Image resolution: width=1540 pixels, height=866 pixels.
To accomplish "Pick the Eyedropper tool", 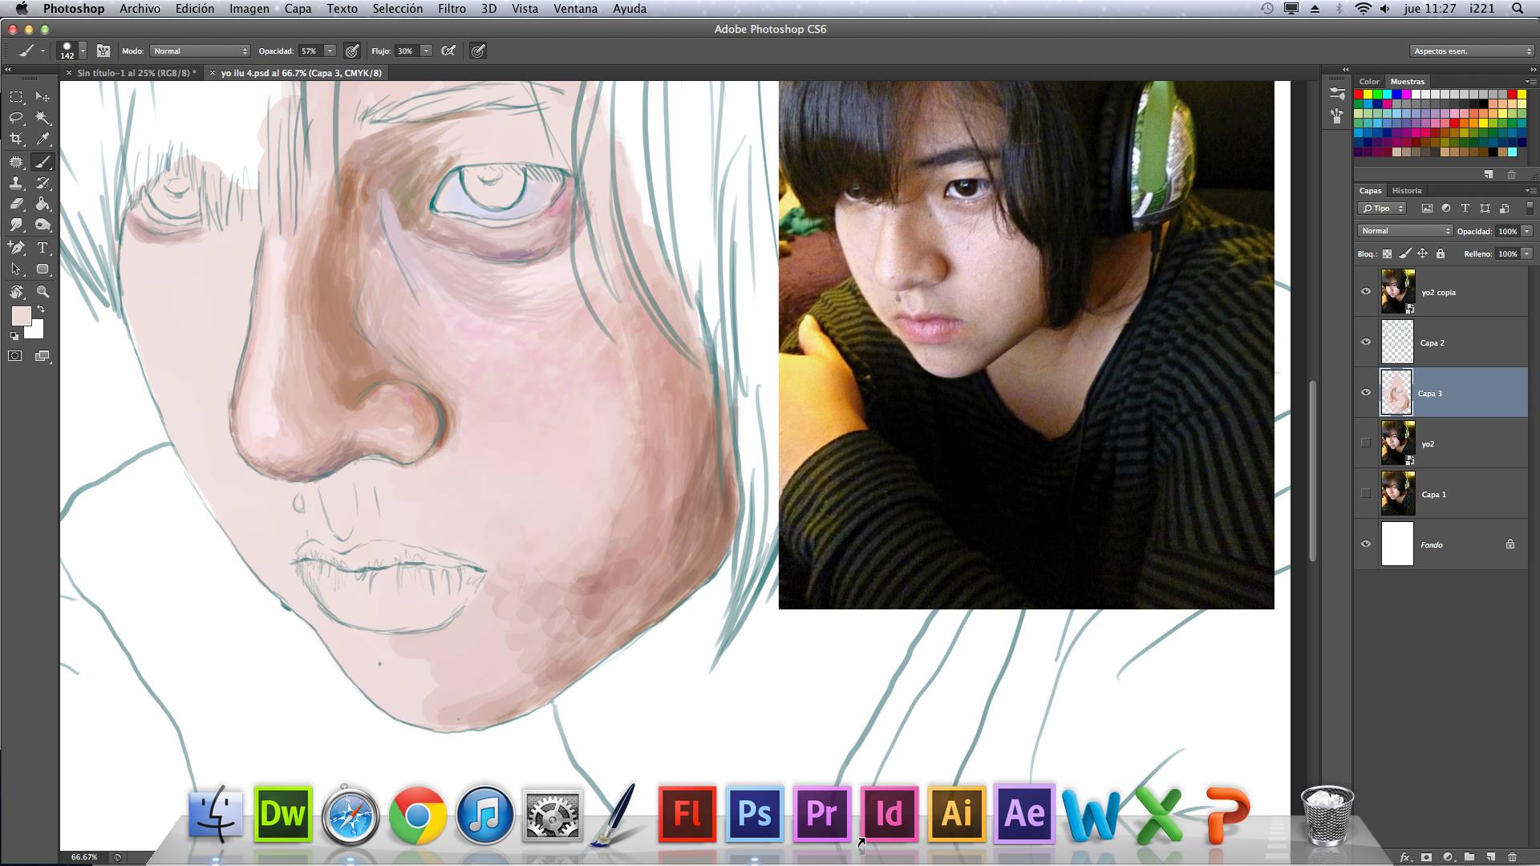I will 43,140.
